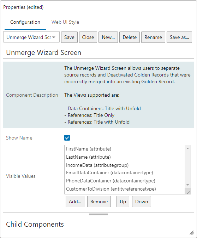The image size is (197, 238).
Task: Click the New... button
Action: click(x=108, y=37)
